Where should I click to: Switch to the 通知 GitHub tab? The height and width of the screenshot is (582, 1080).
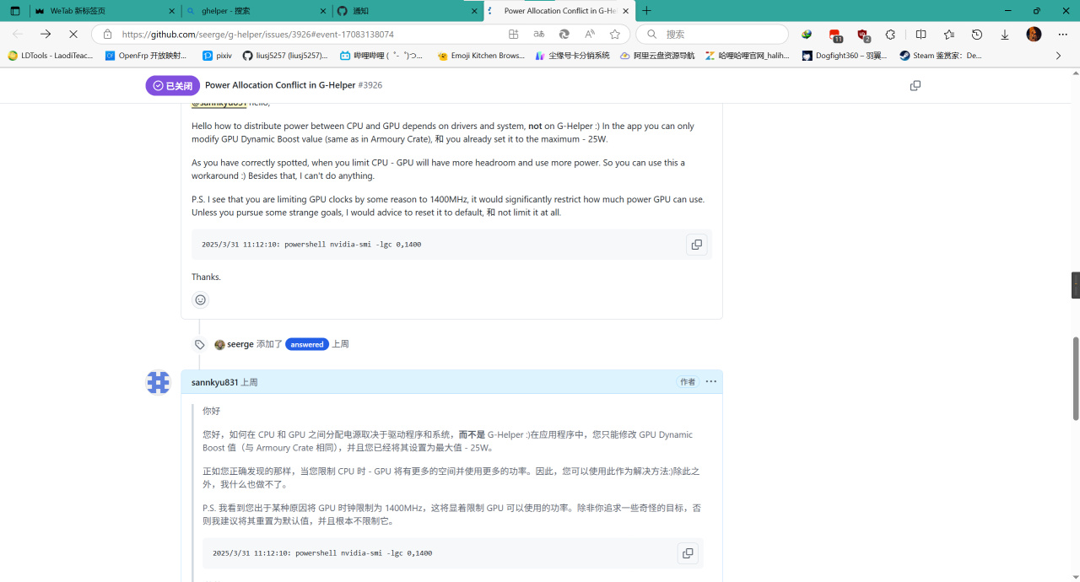click(407, 11)
